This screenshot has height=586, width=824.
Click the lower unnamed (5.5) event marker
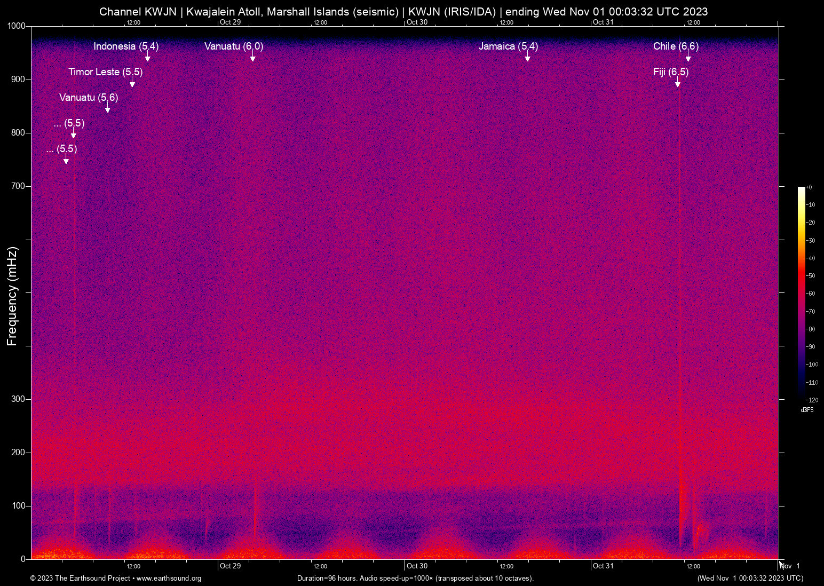tap(62, 149)
